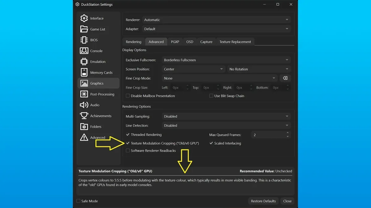Image resolution: width=371 pixels, height=208 pixels.
Task: Enable Disable Mailbox Presentation
Action: pyautogui.click(x=128, y=96)
